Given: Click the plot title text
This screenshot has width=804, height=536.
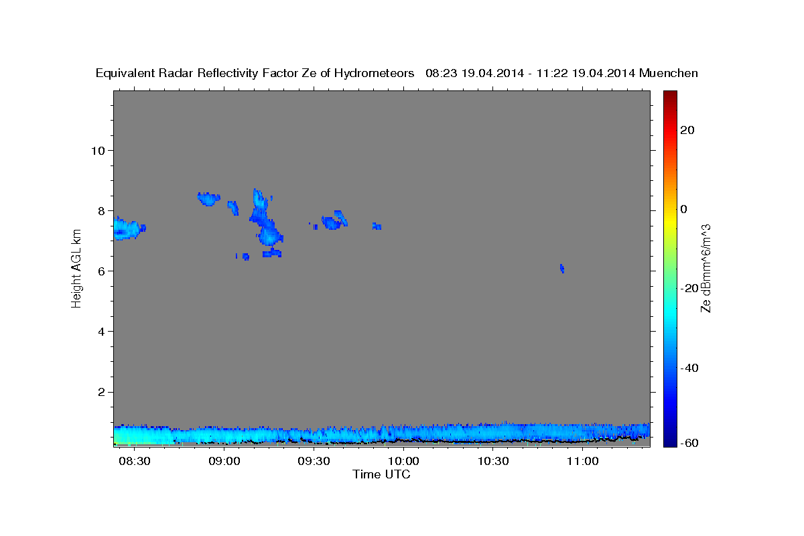Looking at the screenshot, I should point(397,73).
